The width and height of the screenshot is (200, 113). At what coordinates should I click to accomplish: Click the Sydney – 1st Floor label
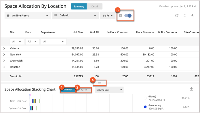point(18,108)
